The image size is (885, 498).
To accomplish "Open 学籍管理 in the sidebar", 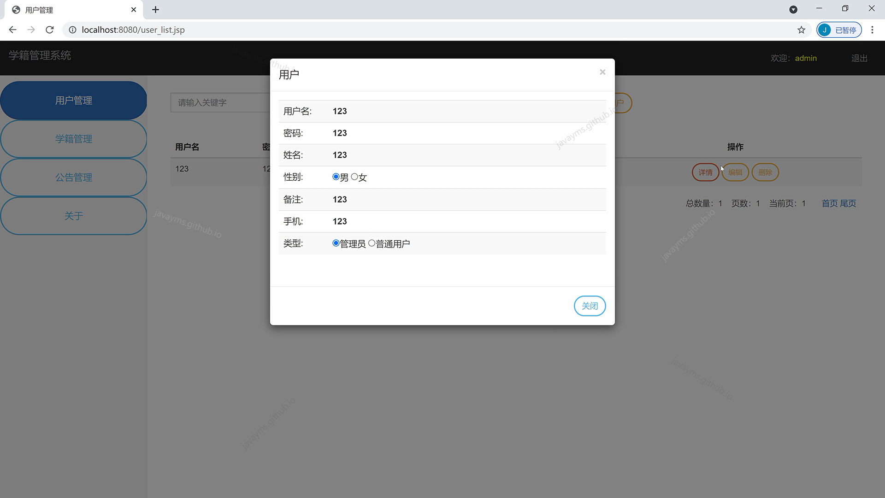I will [x=74, y=139].
